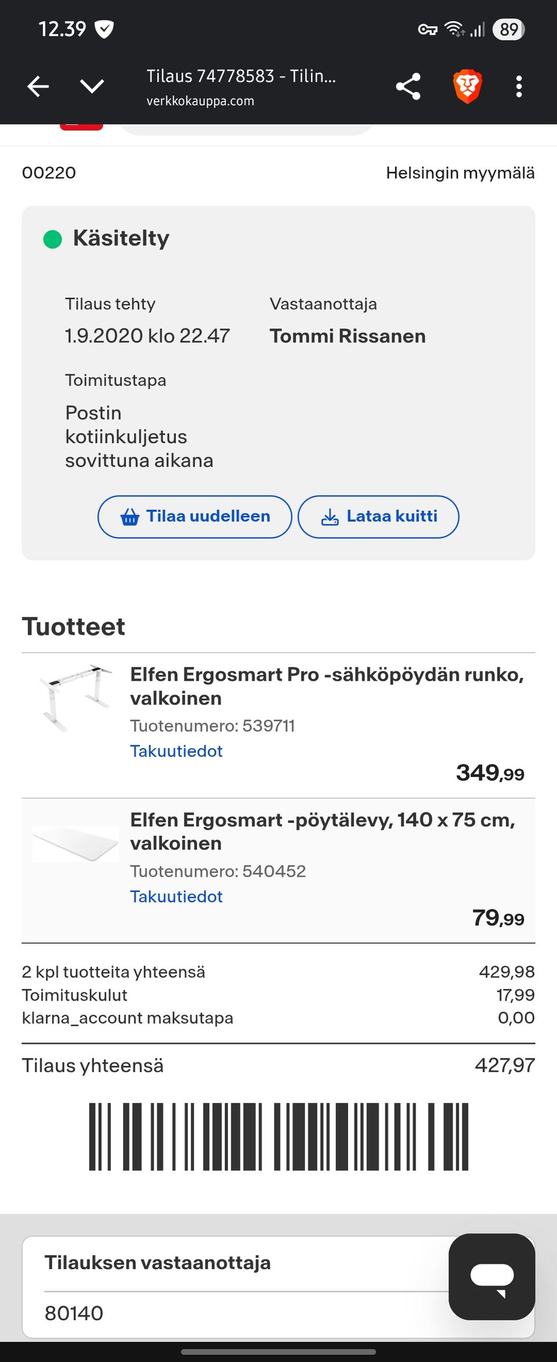Tap the page title Tilaus 74778583

241,76
